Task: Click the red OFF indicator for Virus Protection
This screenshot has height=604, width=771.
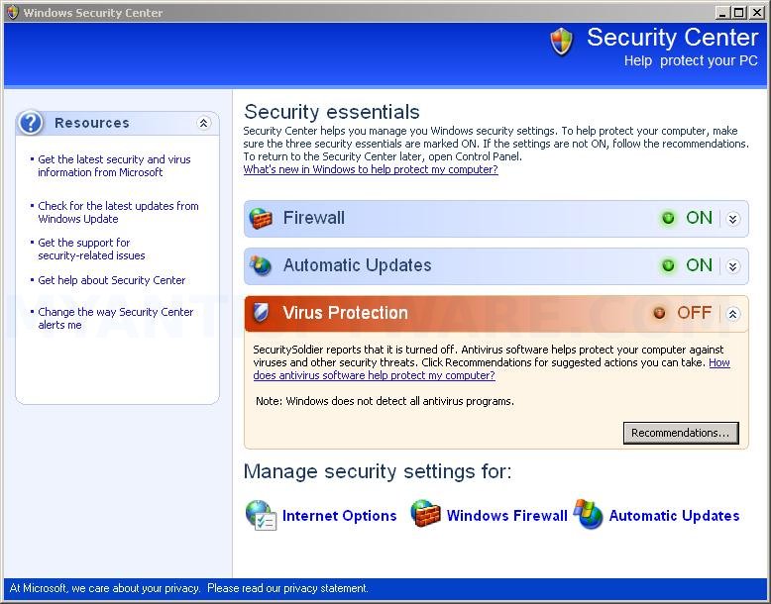Action: pos(659,313)
